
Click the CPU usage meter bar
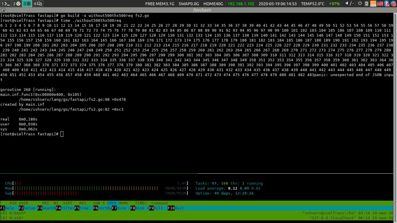96,183
